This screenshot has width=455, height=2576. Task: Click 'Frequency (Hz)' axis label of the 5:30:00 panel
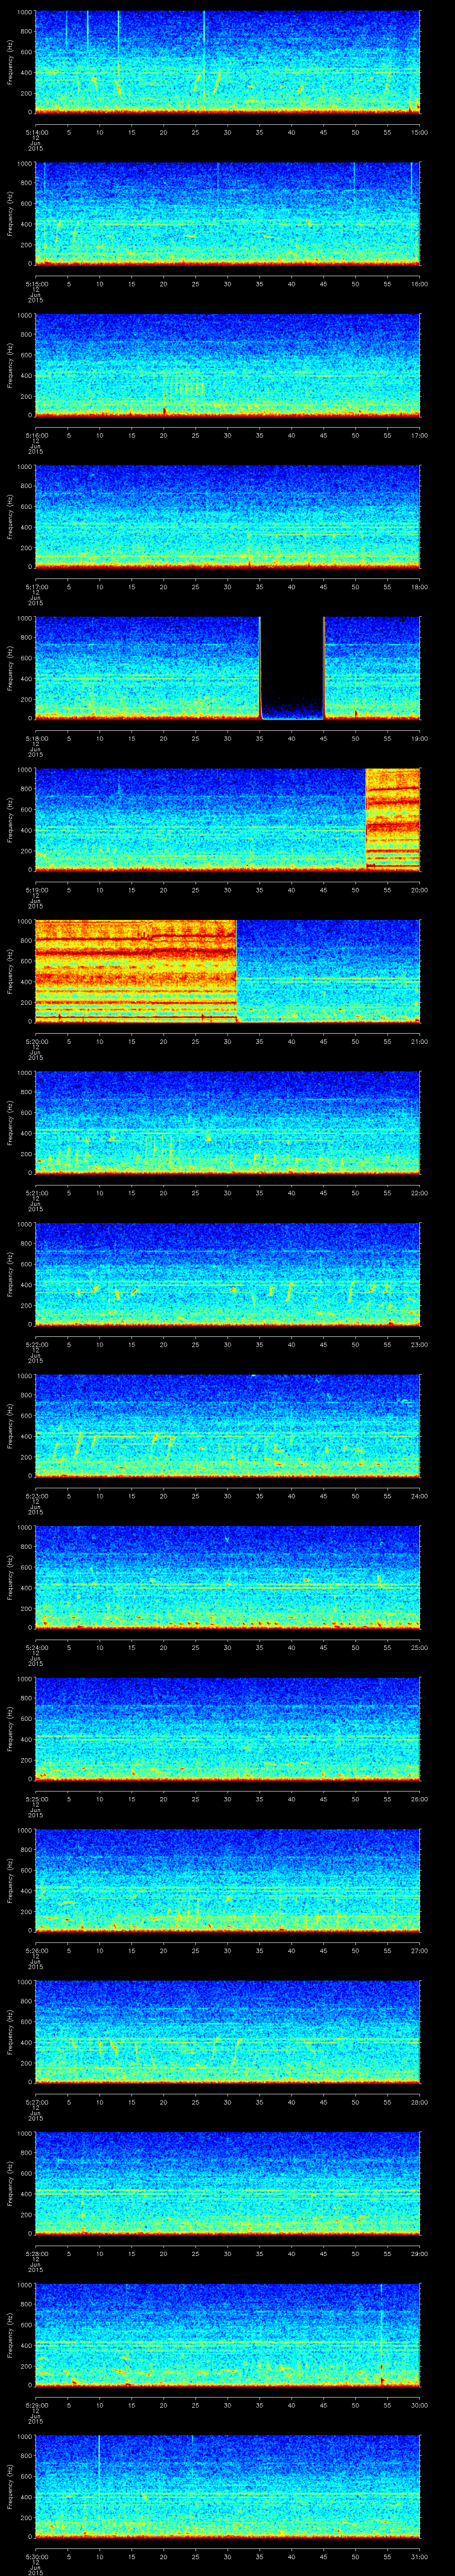point(10,2487)
